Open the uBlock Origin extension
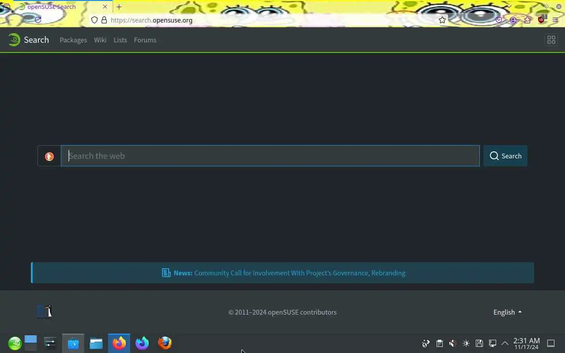This screenshot has width=565, height=353. (542, 19)
